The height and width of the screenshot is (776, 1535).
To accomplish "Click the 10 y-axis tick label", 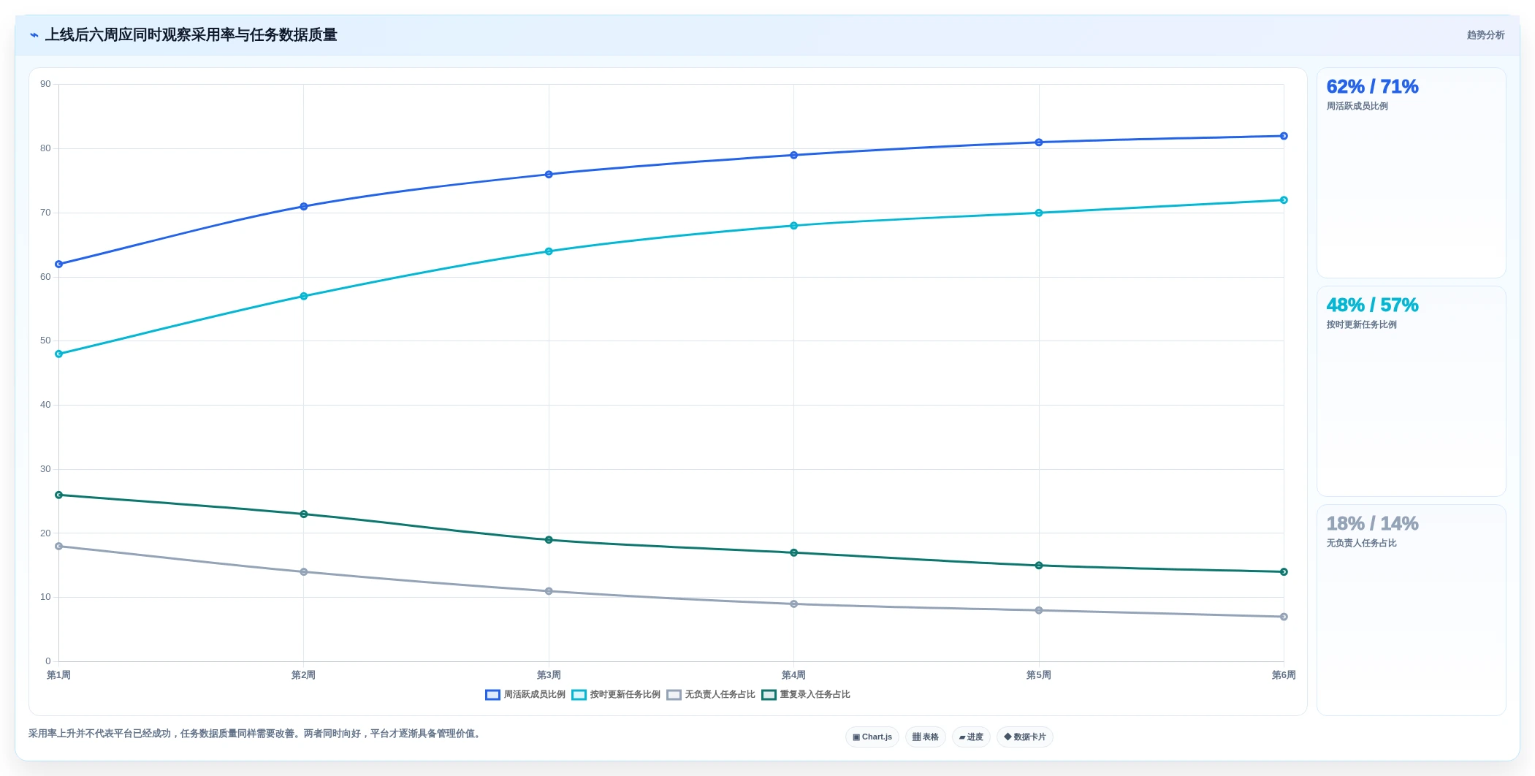I will click(x=45, y=597).
